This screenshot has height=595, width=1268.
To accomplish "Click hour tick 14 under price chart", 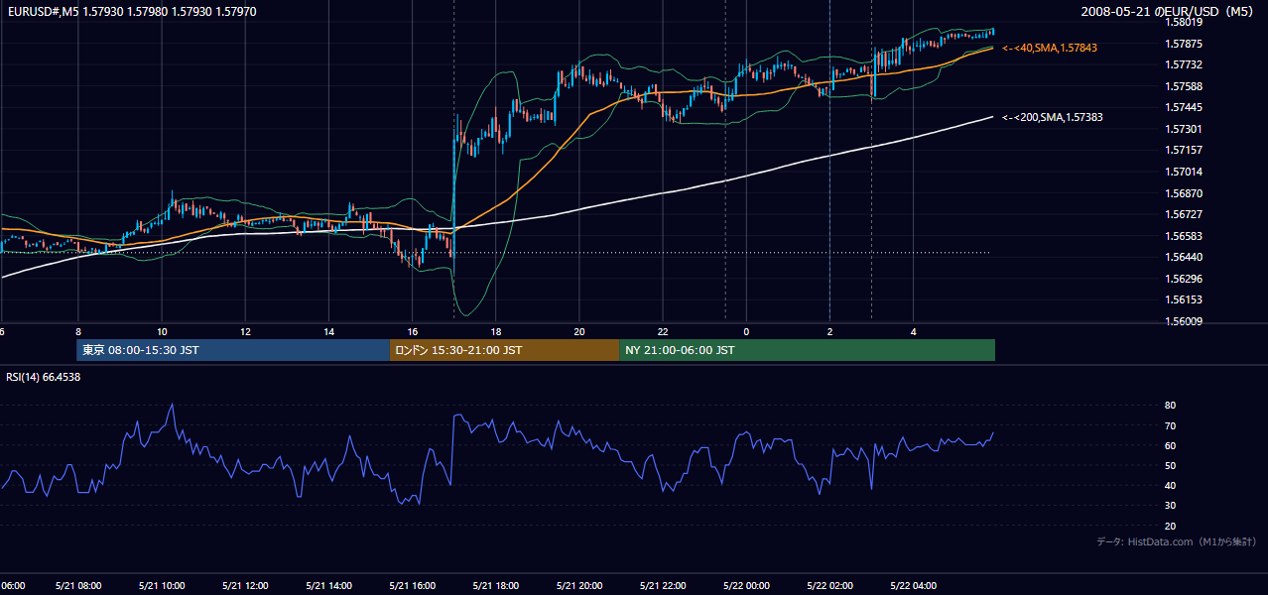I will click(329, 332).
